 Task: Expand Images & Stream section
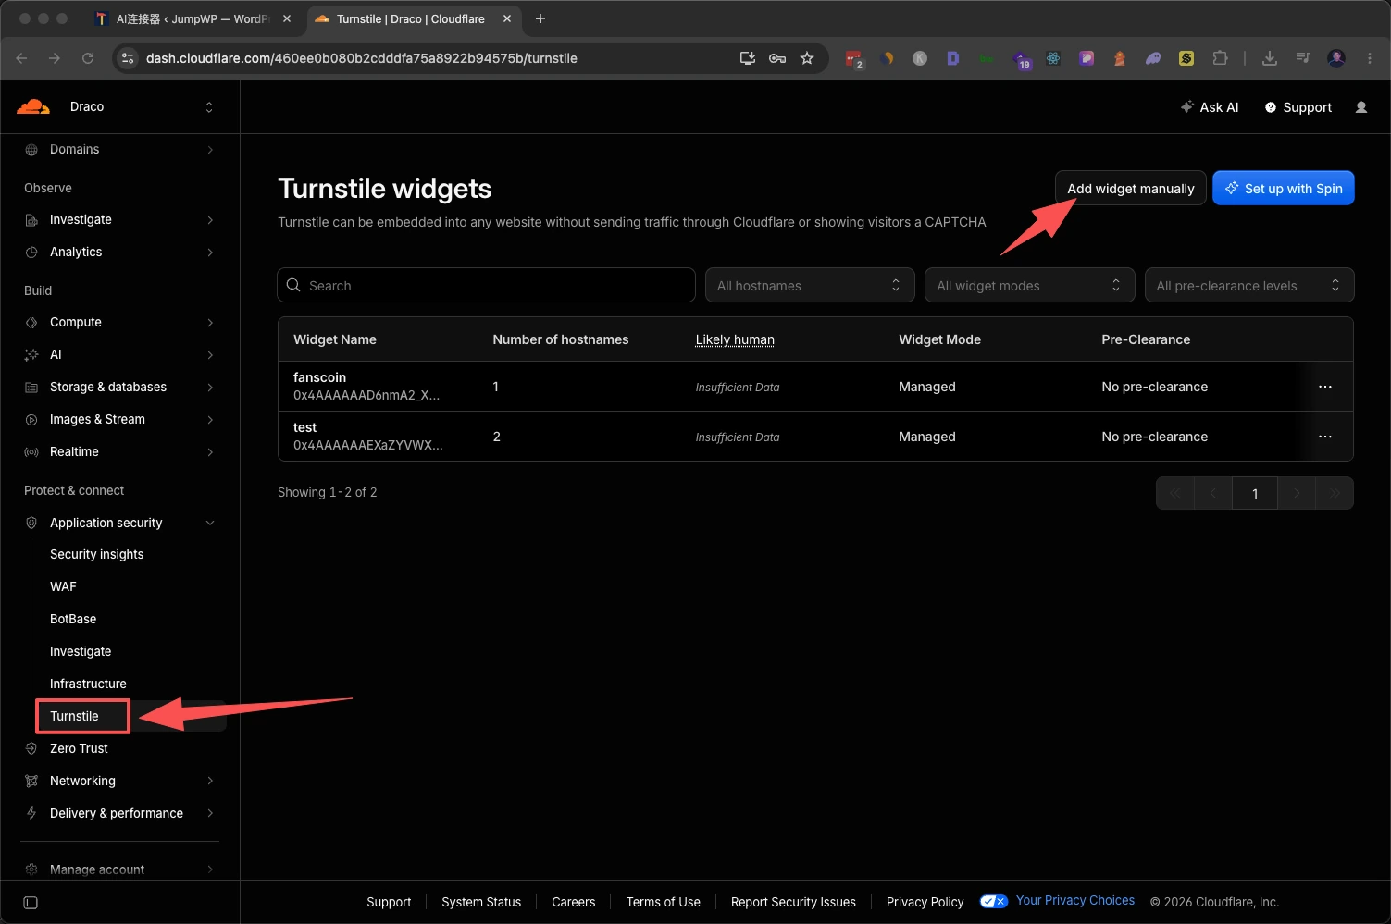click(120, 420)
